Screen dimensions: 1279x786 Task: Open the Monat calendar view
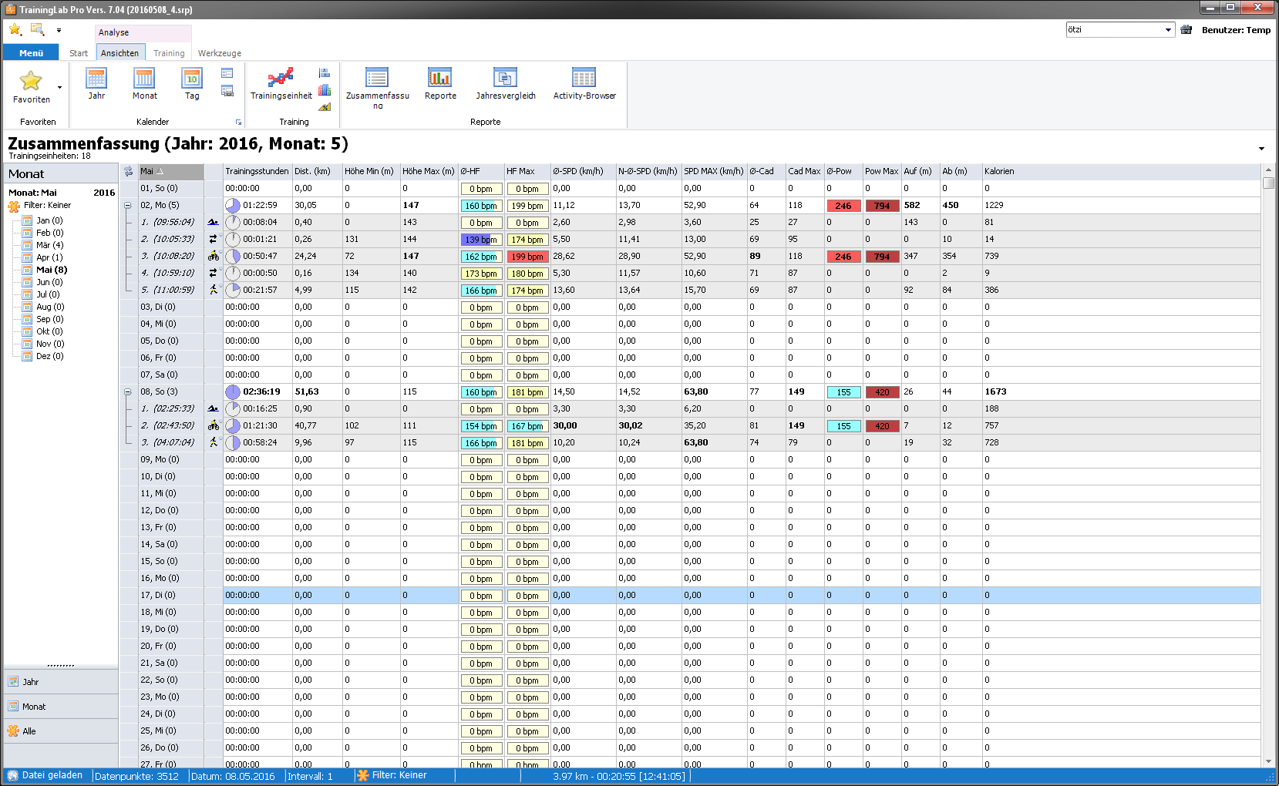tap(144, 84)
